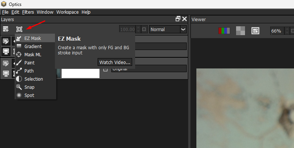Screen dimensions: 294x148
Task: Open the Help menu
Action: (86, 12)
